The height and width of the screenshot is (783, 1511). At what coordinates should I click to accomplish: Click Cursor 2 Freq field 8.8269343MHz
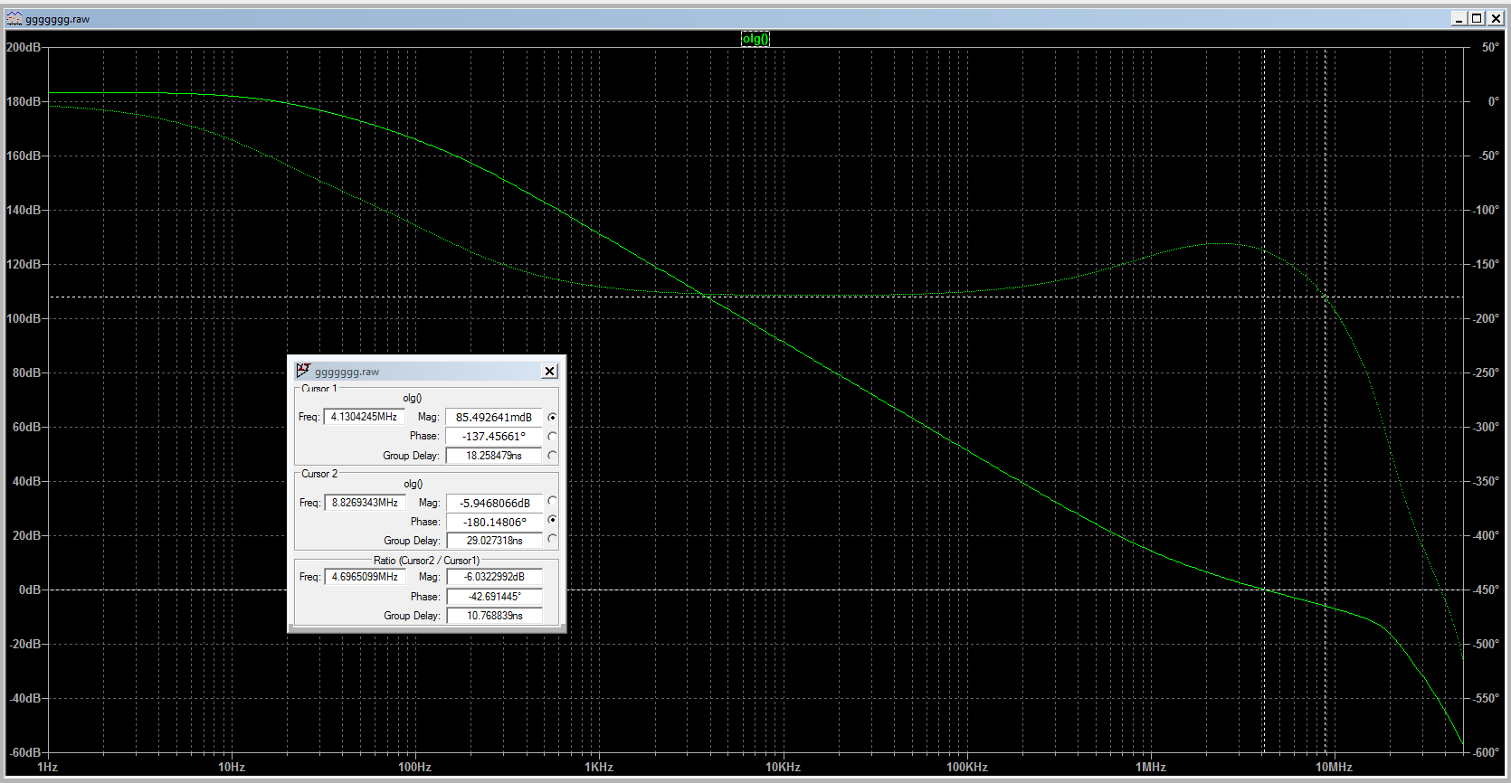pyautogui.click(x=365, y=503)
